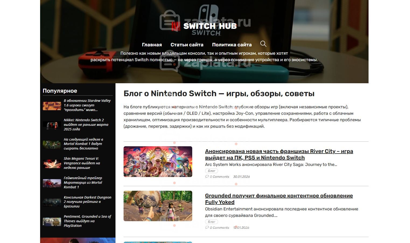410x243 pixels.
Task: Click comments bubble icon under River City article
Action: pos(207,177)
